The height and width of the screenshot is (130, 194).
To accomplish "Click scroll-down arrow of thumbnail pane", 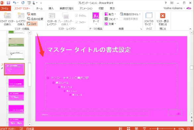I will coord(29,124).
